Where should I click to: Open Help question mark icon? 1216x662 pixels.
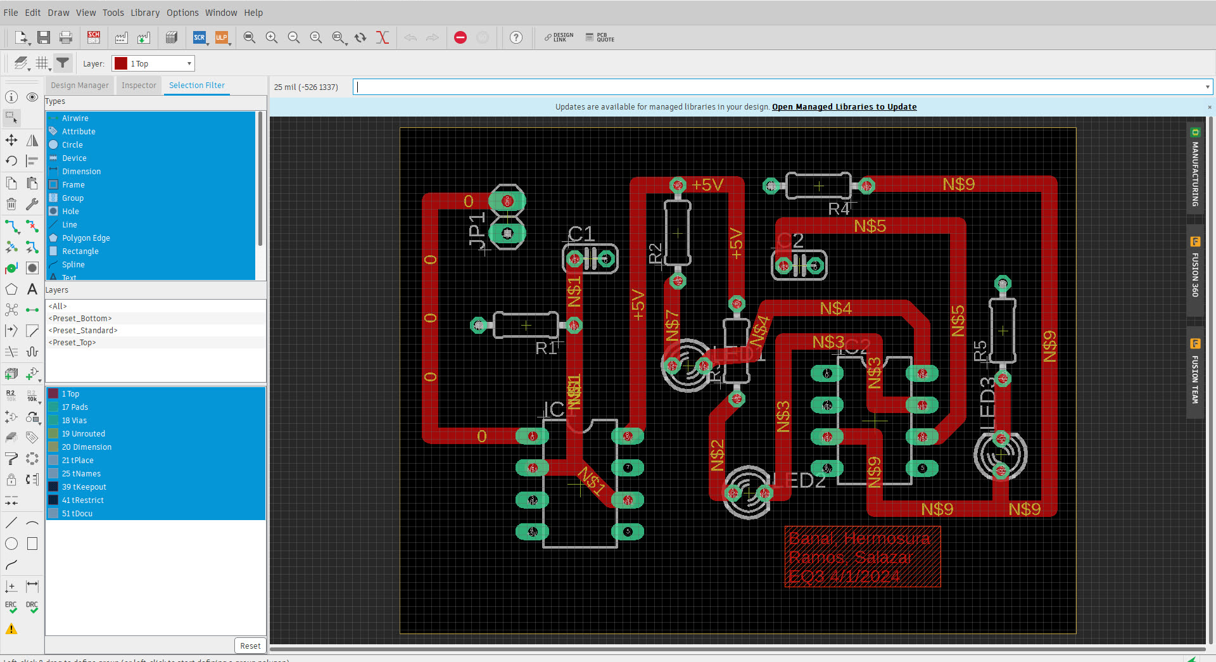516,37
